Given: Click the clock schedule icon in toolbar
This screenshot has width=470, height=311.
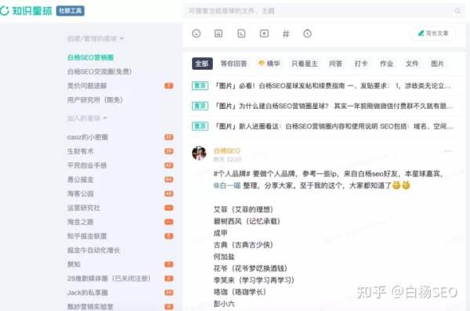Looking at the screenshot, I should click(307, 33).
